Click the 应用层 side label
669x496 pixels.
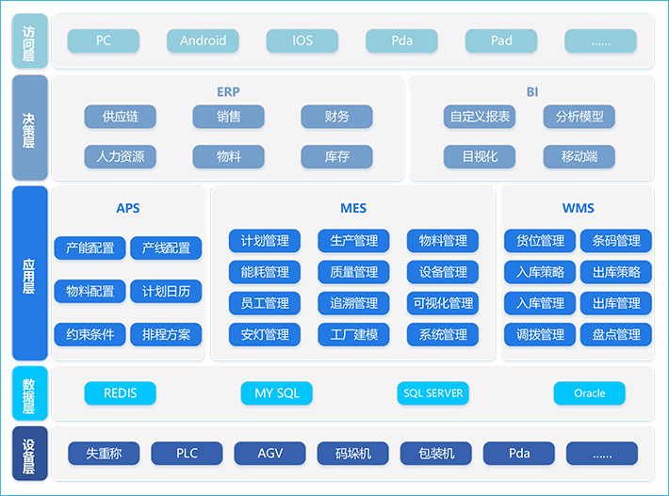tap(29, 273)
